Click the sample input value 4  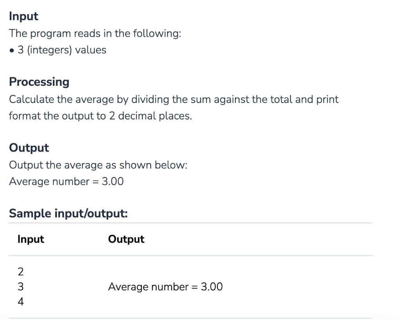point(21,302)
